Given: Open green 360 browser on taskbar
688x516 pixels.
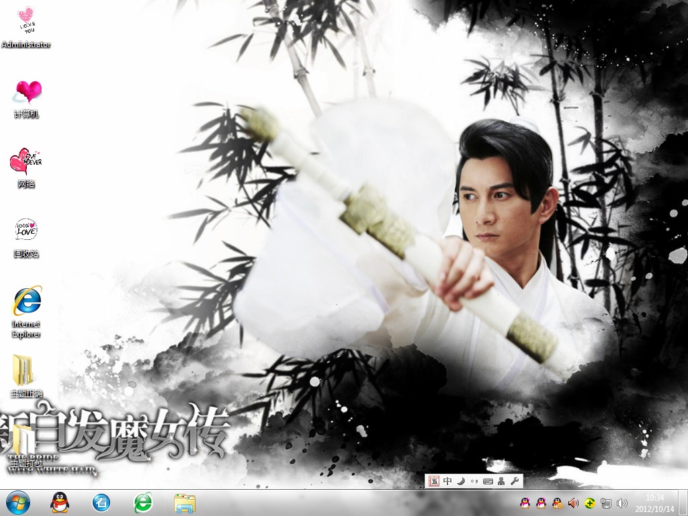Looking at the screenshot, I should tap(143, 503).
